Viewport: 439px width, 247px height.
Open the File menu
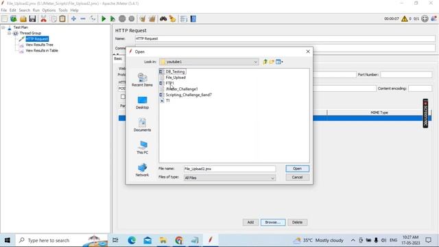[4, 10]
